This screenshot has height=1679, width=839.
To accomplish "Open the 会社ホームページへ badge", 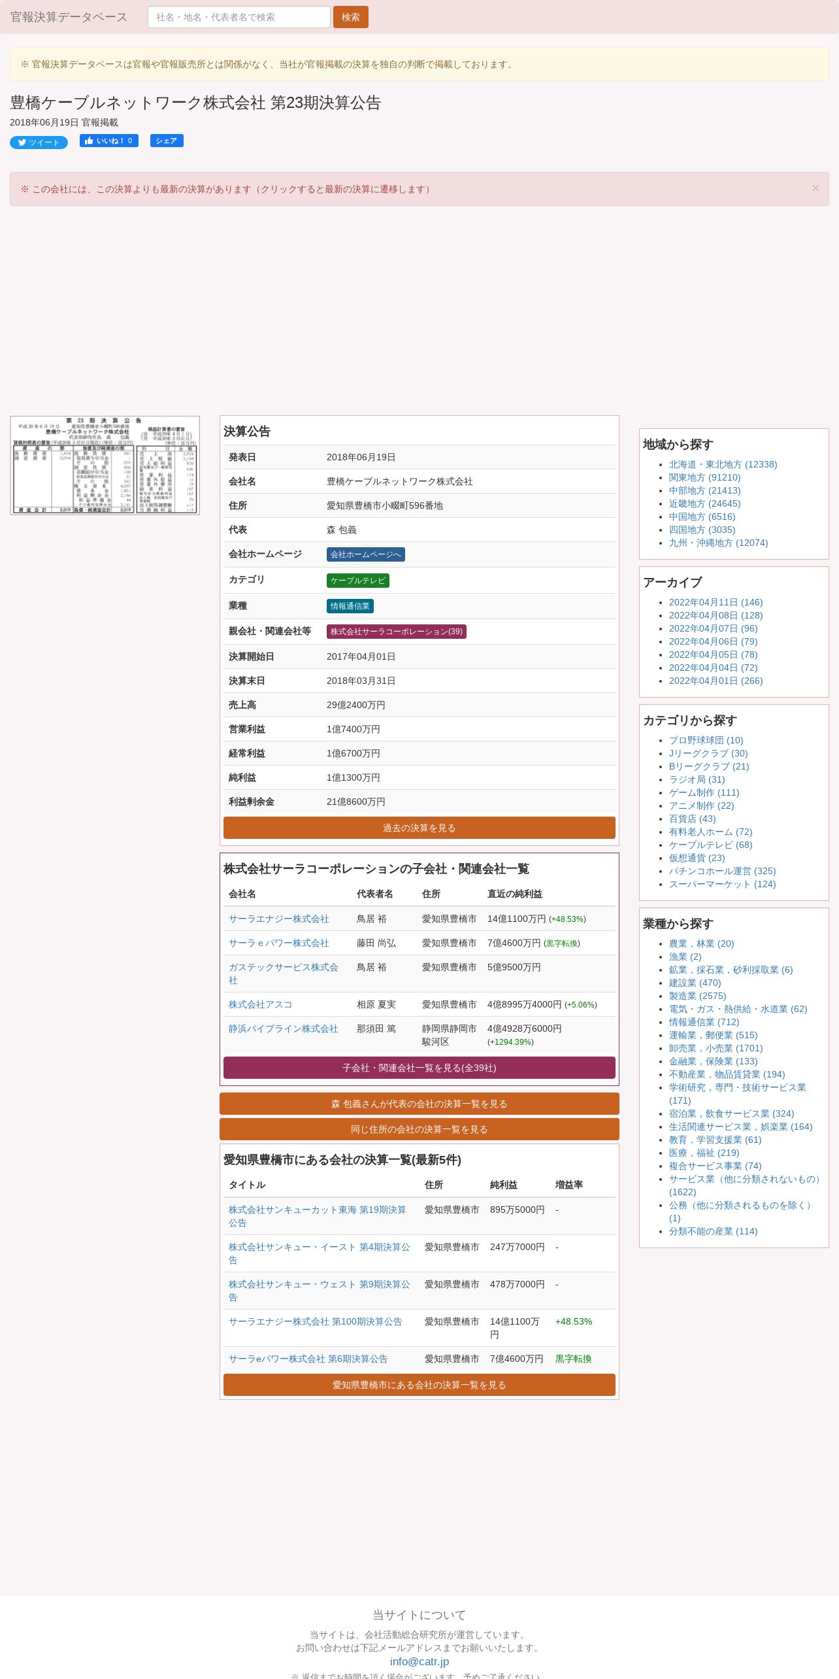I will tap(366, 554).
